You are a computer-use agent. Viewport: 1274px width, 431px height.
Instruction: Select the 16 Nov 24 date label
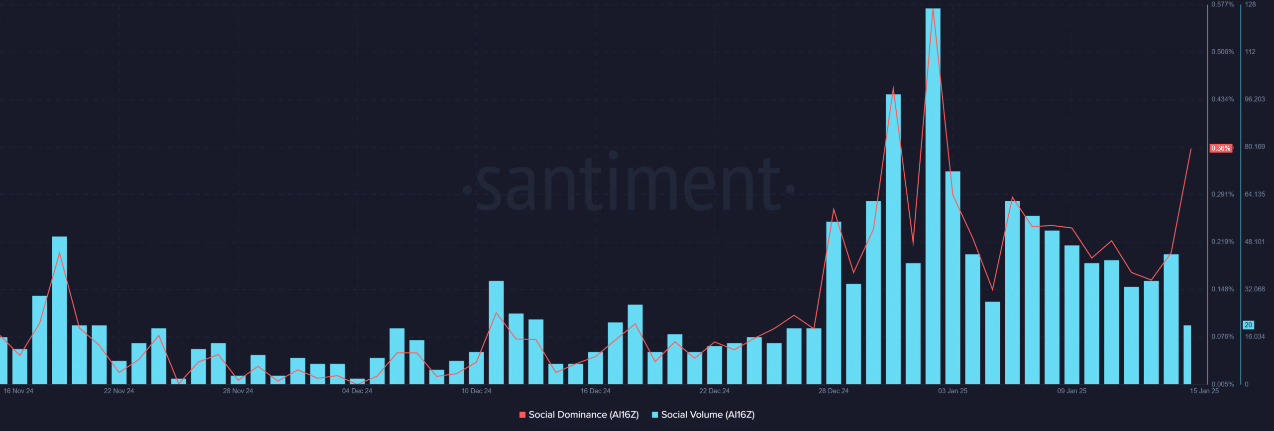18,391
